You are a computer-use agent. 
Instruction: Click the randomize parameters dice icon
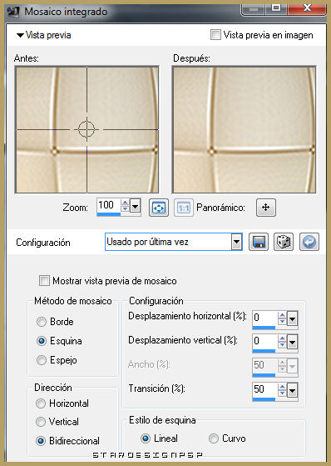(x=284, y=242)
